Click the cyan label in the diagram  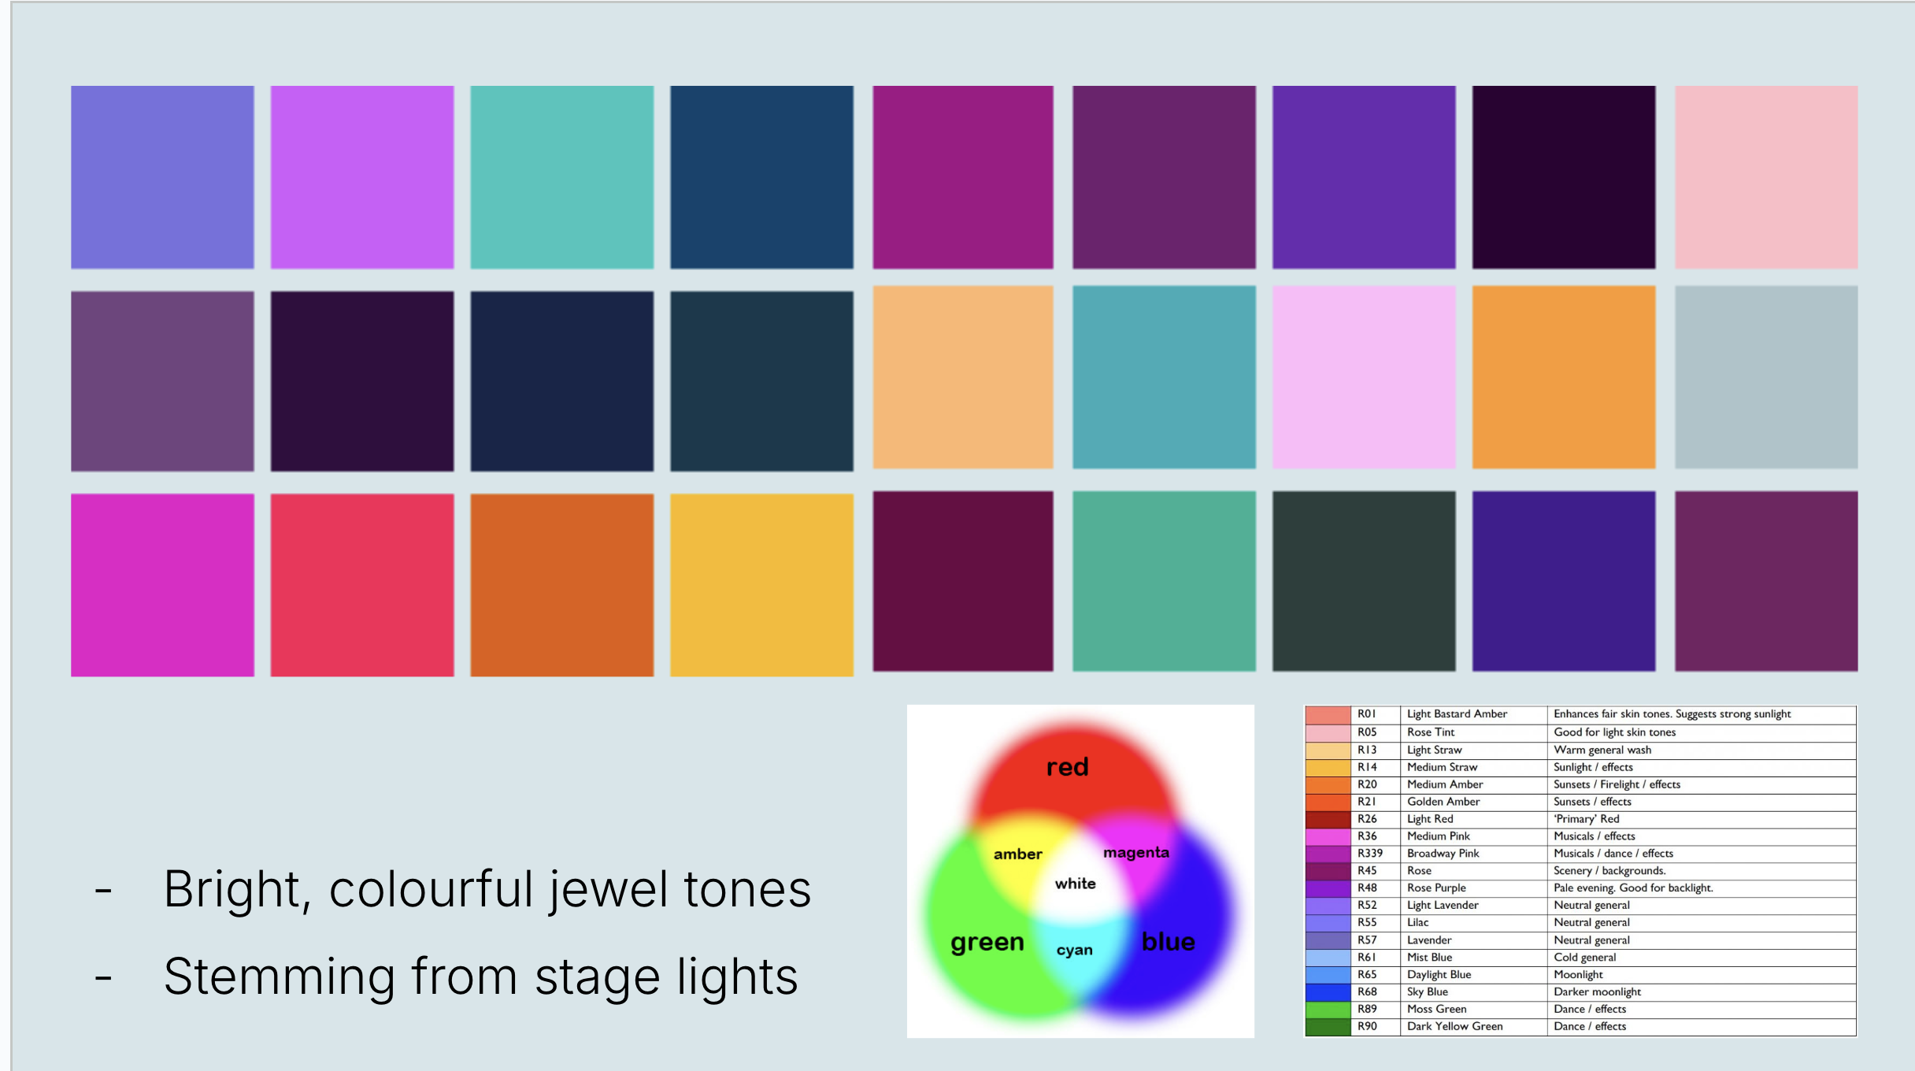pos(1074,950)
